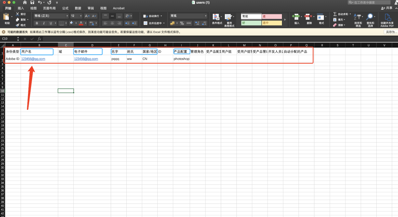Toggle italic formatting
Viewport: 398px width, 217px height.
(x=43, y=23)
